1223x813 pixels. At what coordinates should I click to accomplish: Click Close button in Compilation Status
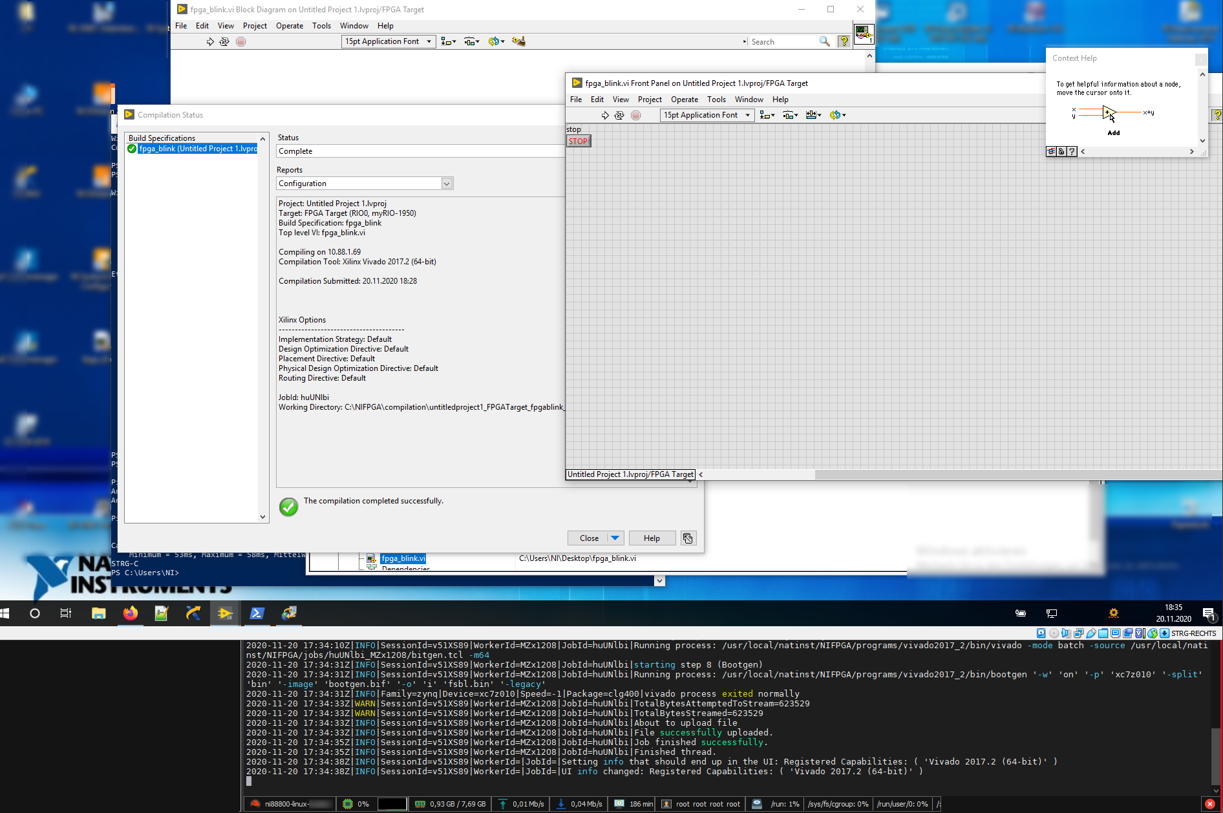pyautogui.click(x=589, y=538)
